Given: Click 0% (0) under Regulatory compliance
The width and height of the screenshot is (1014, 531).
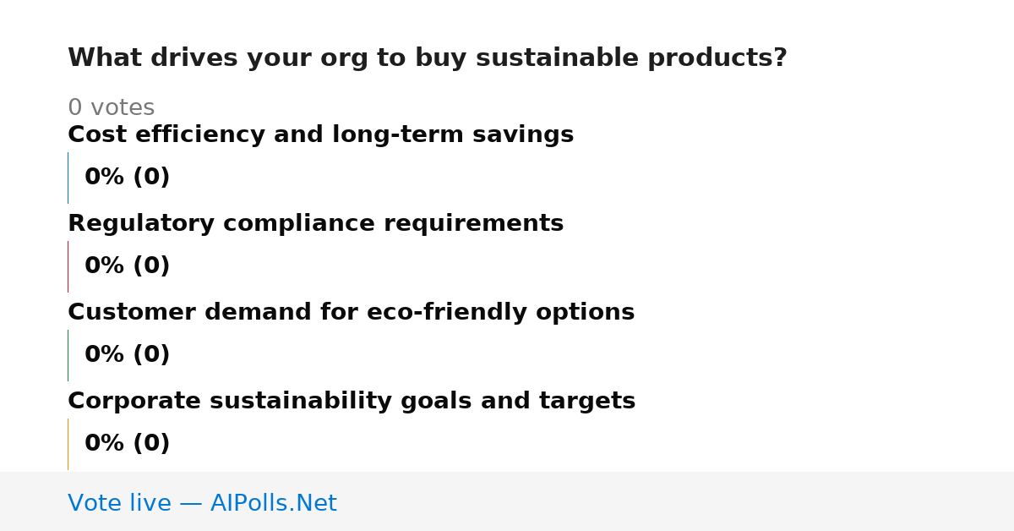Looking at the screenshot, I should pos(127,266).
